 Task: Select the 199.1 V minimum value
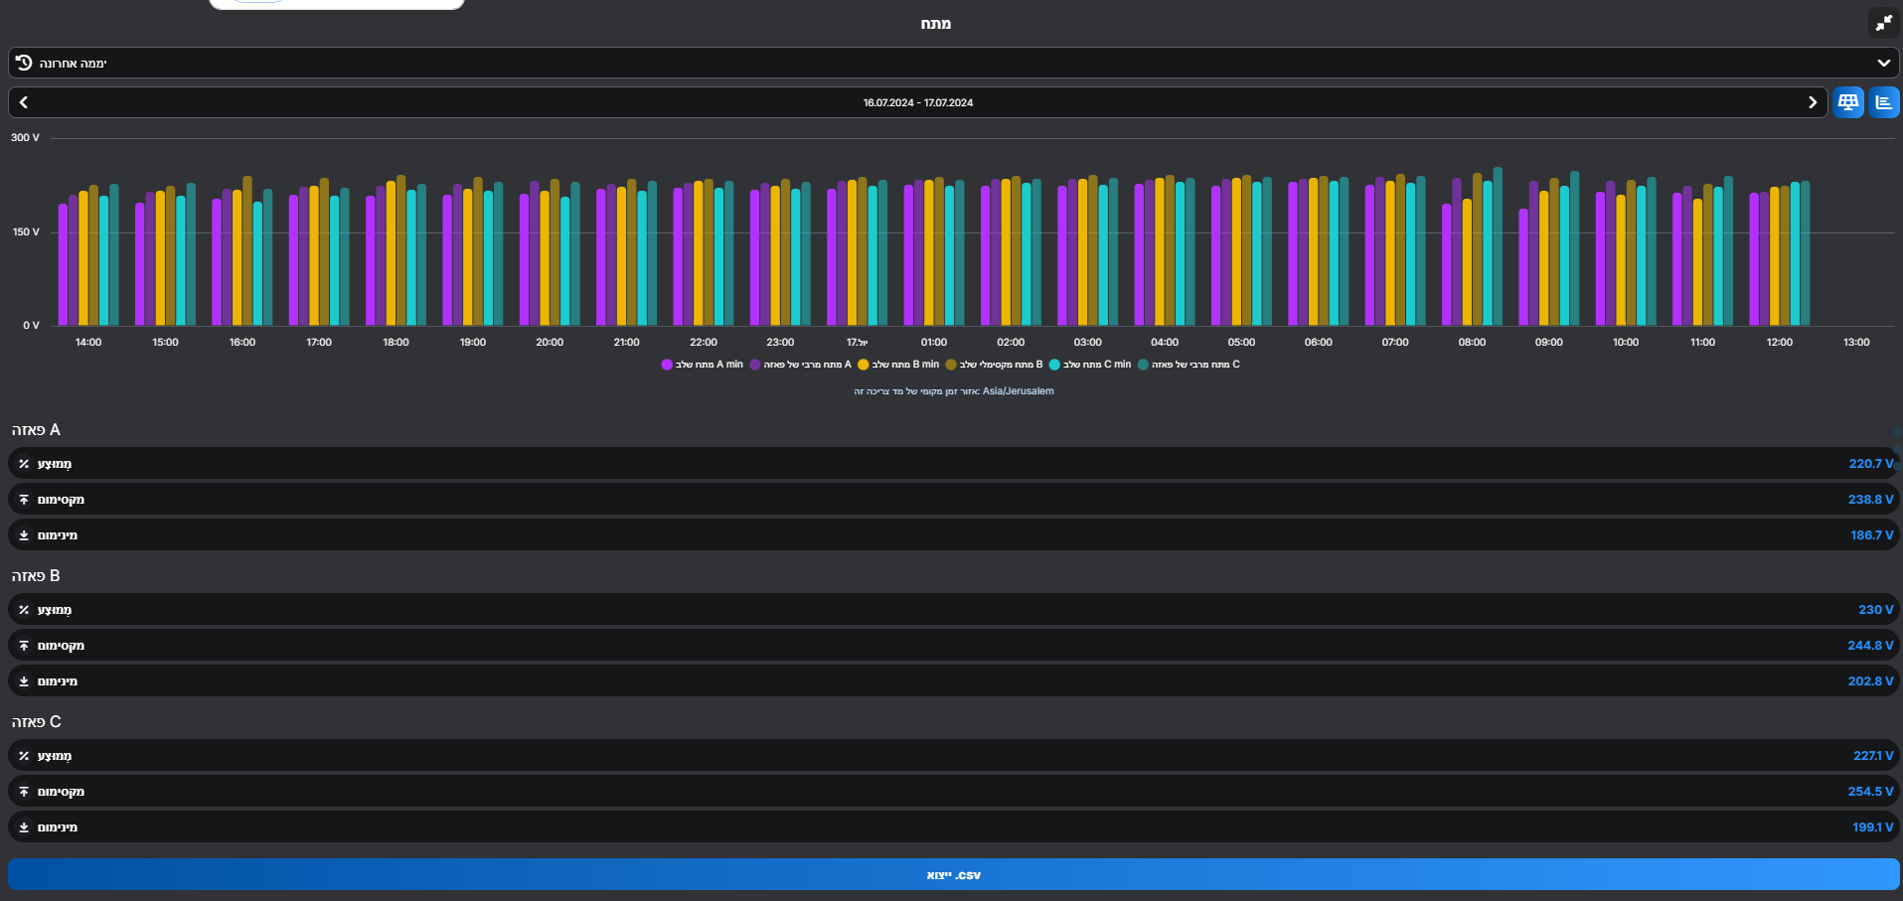[1873, 827]
